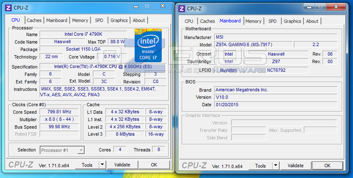
Task: Select the SPD tab in left window
Action: tap(99, 20)
